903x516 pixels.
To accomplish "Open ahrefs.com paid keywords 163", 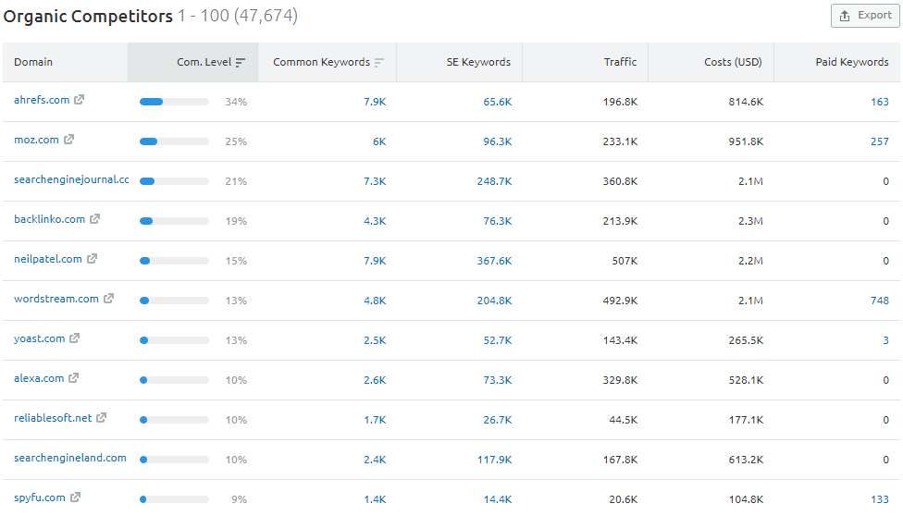I will [880, 102].
